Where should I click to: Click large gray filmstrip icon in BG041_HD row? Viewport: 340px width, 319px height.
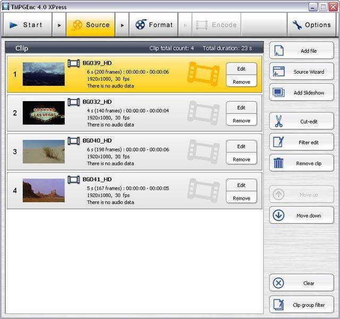tap(203, 190)
